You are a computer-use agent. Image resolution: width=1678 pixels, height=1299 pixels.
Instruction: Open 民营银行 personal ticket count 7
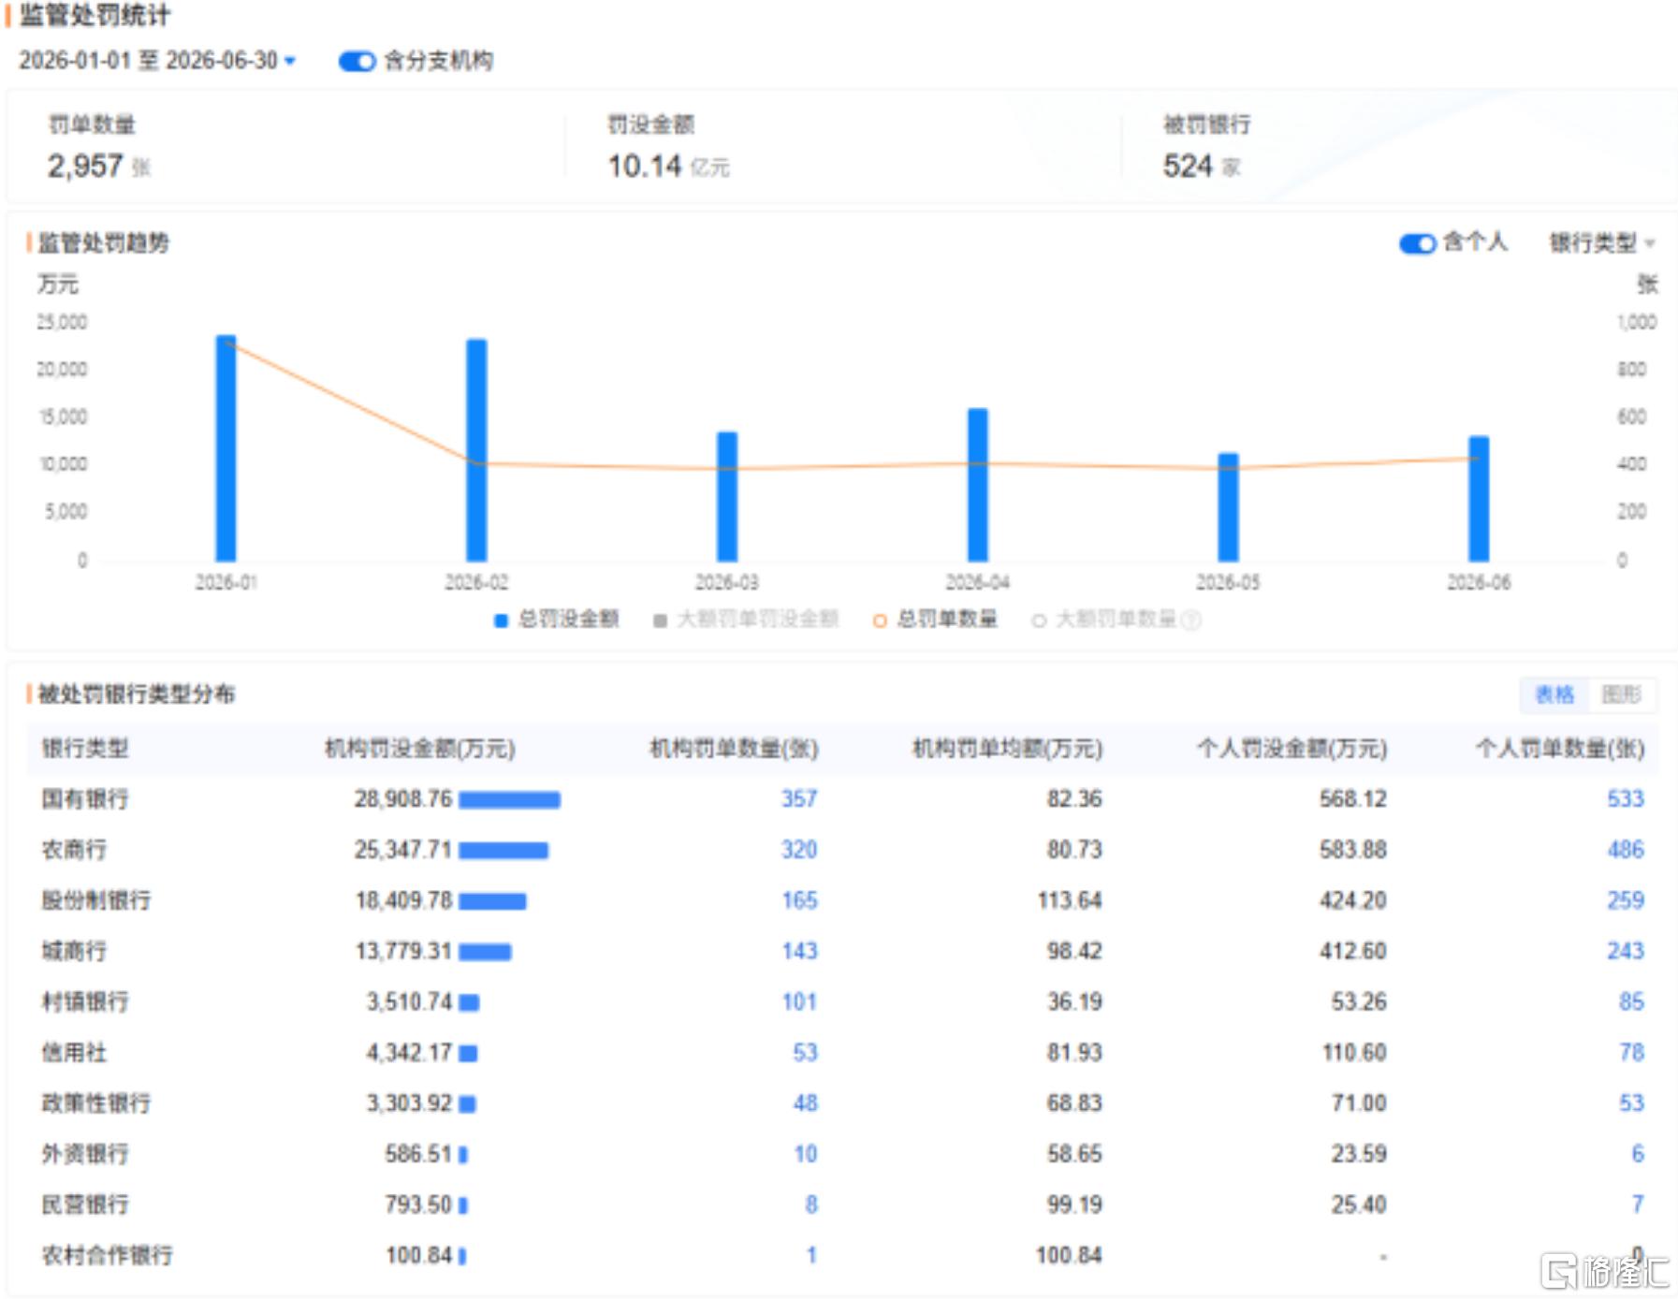tap(1638, 1204)
